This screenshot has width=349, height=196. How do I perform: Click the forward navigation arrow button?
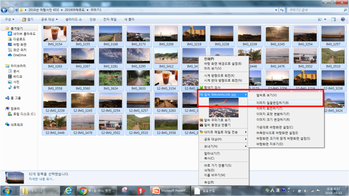[11, 10]
